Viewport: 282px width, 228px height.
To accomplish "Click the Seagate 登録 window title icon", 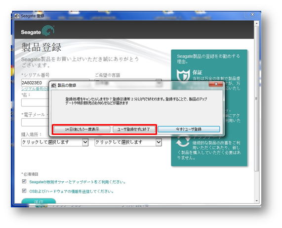I will point(17,16).
